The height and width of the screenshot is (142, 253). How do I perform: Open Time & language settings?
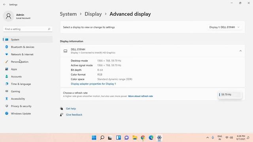pyautogui.click(x=28, y=84)
